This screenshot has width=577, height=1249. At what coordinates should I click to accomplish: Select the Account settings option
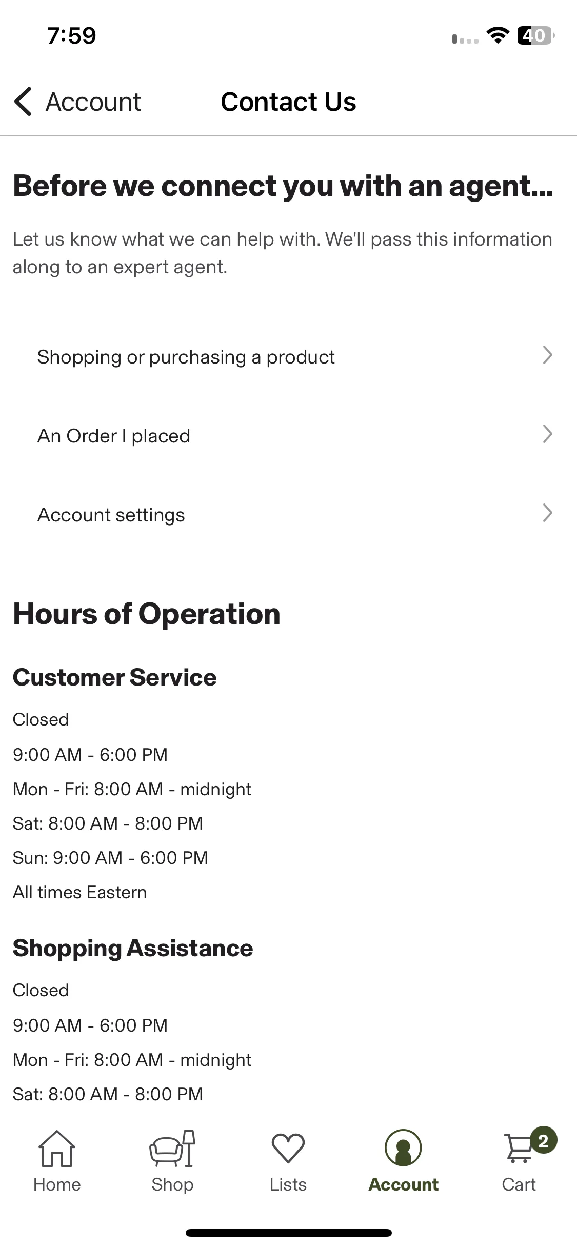click(x=288, y=515)
